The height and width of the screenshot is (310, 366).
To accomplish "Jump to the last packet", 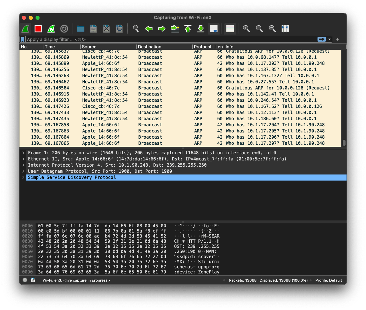I will pyautogui.click(x=201, y=29).
